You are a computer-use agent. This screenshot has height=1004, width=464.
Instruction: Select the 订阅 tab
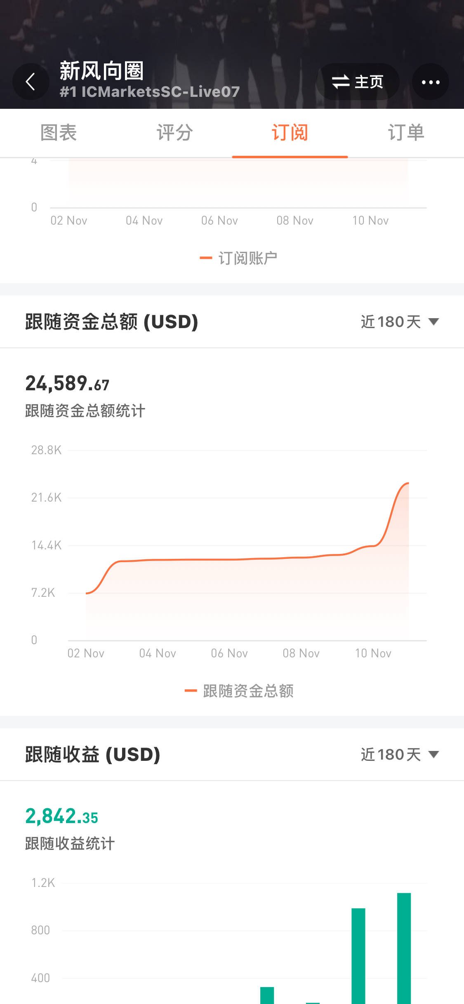[290, 133]
